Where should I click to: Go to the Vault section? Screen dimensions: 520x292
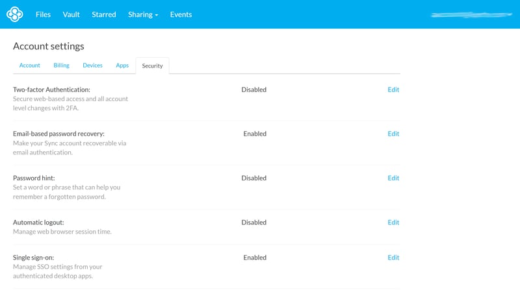(x=71, y=14)
